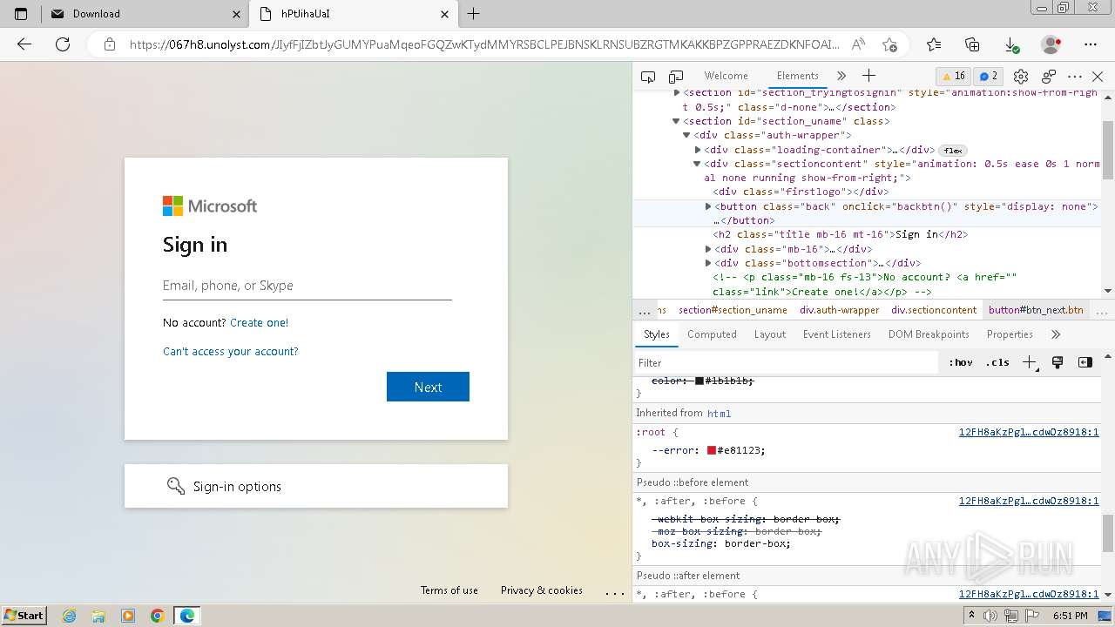Open the Event Listeners tab

pos(837,334)
